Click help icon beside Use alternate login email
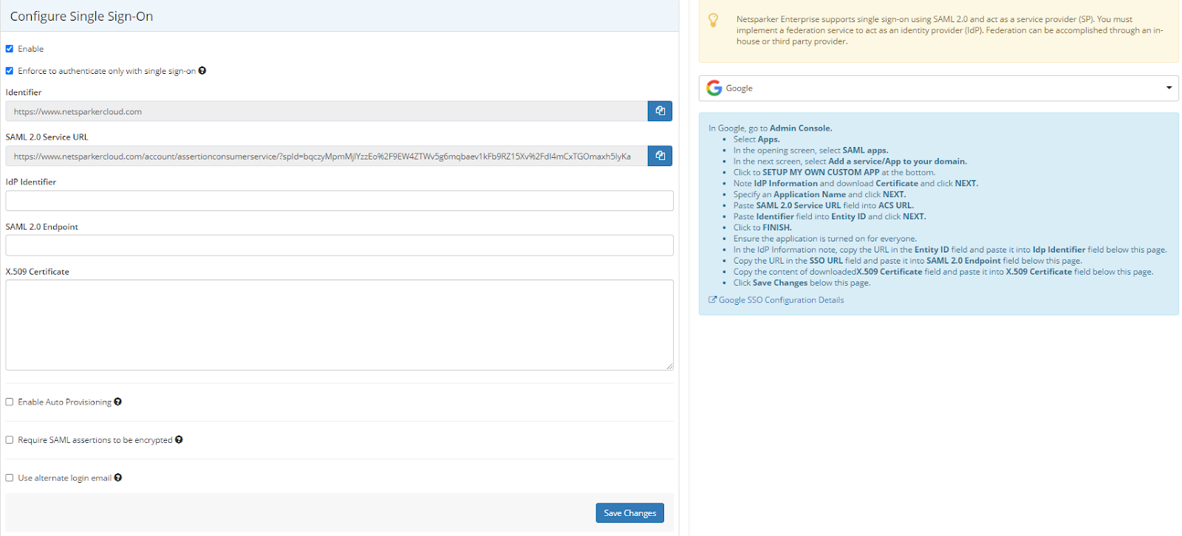Viewport: 1182px width, 536px height. coord(118,478)
